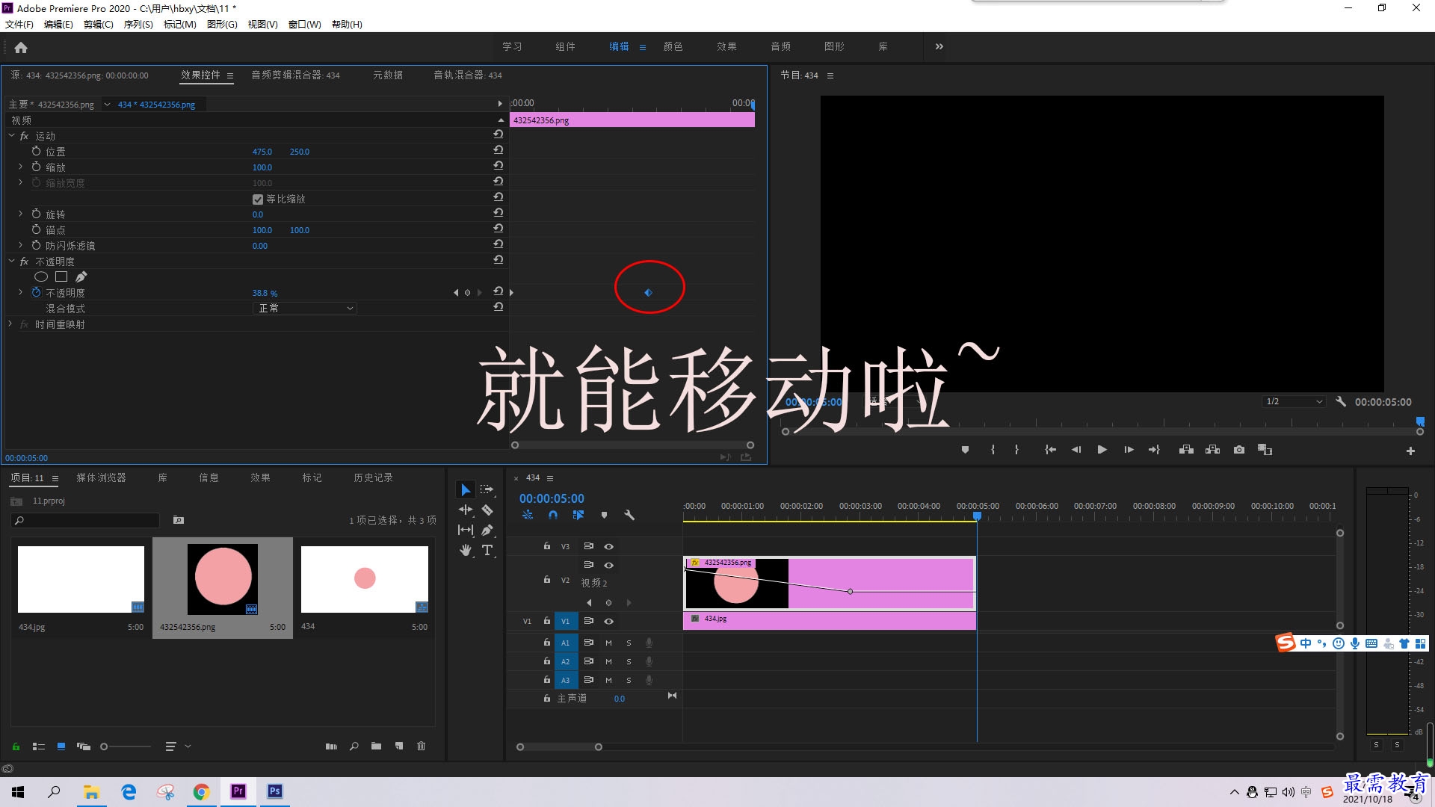Create 4-point polygon mask under Opacity
The image size is (1435, 807).
click(x=61, y=276)
